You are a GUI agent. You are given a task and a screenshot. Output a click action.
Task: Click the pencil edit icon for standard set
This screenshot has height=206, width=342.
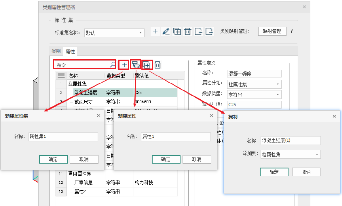click(166, 31)
